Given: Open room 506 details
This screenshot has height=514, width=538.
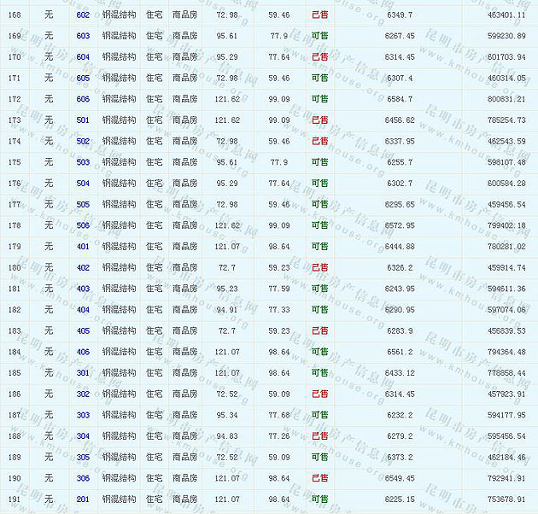Looking at the screenshot, I should [83, 225].
